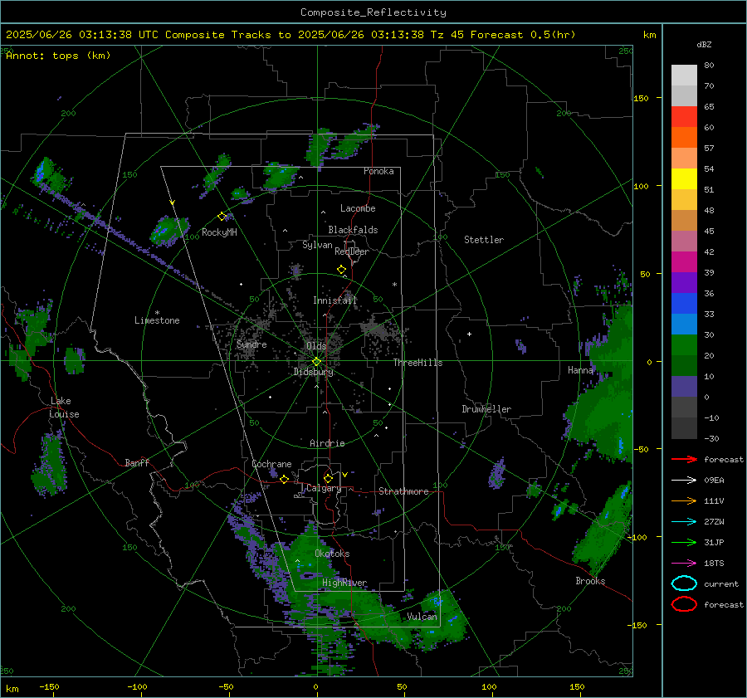Click the red 60-65 dBZ color swatch
The height and width of the screenshot is (698, 747).
(x=684, y=117)
